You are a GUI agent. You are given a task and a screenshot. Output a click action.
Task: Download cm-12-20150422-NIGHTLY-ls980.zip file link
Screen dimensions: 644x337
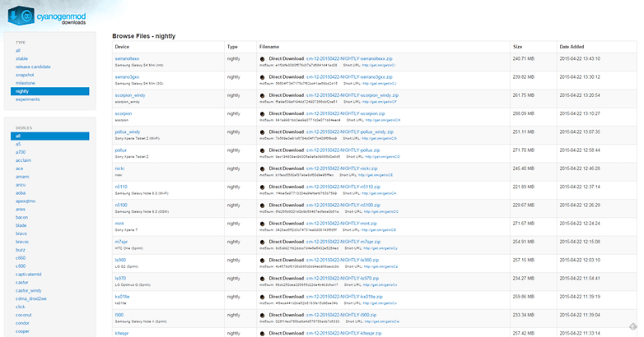(x=343, y=260)
